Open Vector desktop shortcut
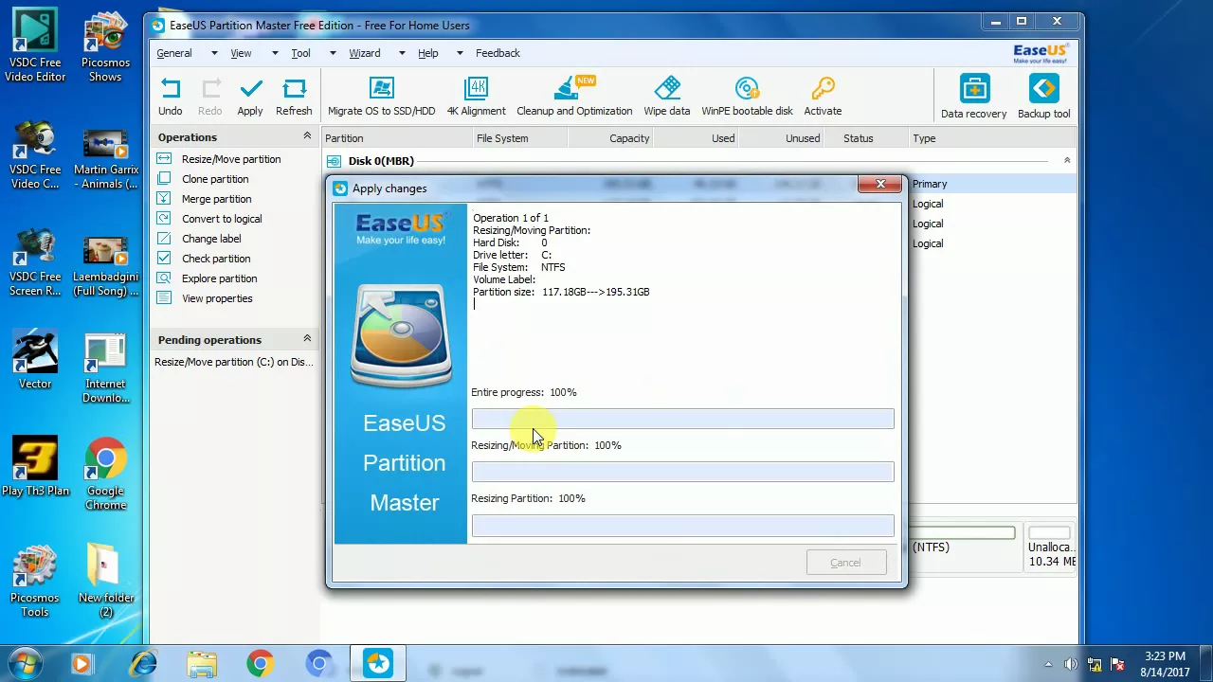Image resolution: width=1213 pixels, height=682 pixels. [x=35, y=360]
